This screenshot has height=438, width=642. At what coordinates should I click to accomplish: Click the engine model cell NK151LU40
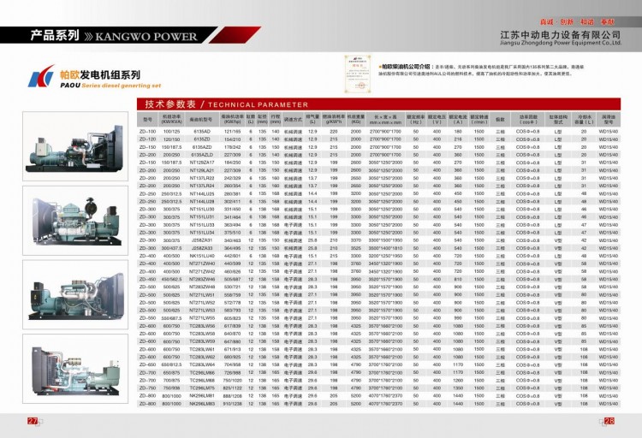(x=202, y=256)
